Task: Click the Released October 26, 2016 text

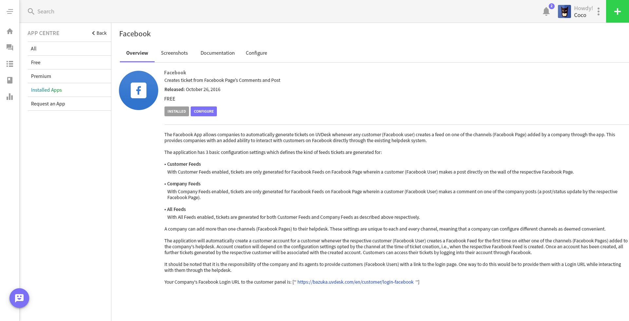Action: (x=192, y=89)
